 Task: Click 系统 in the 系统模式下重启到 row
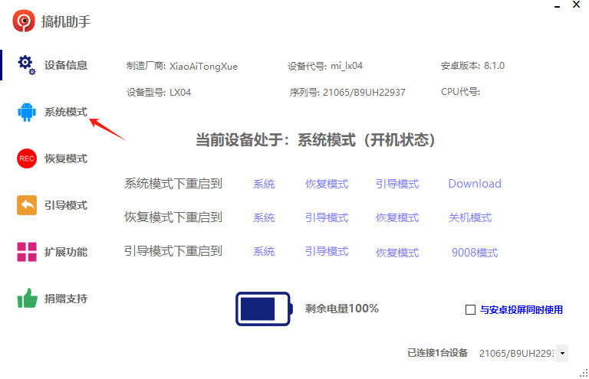(264, 184)
